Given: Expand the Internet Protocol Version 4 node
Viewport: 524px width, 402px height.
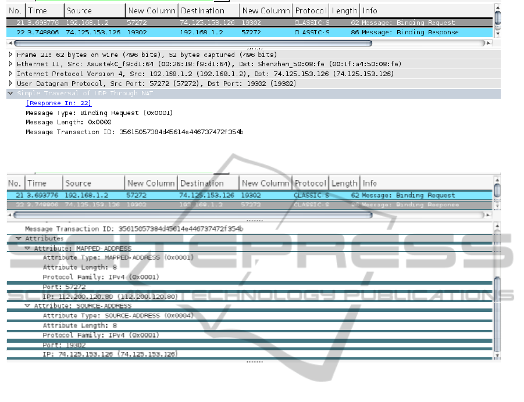Looking at the screenshot, I should (11, 74).
